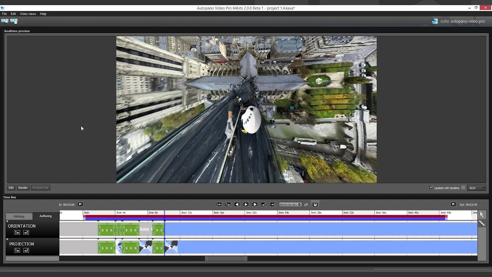
Task: Select the arrow pointer tool beside timeline
Action: tap(482, 214)
